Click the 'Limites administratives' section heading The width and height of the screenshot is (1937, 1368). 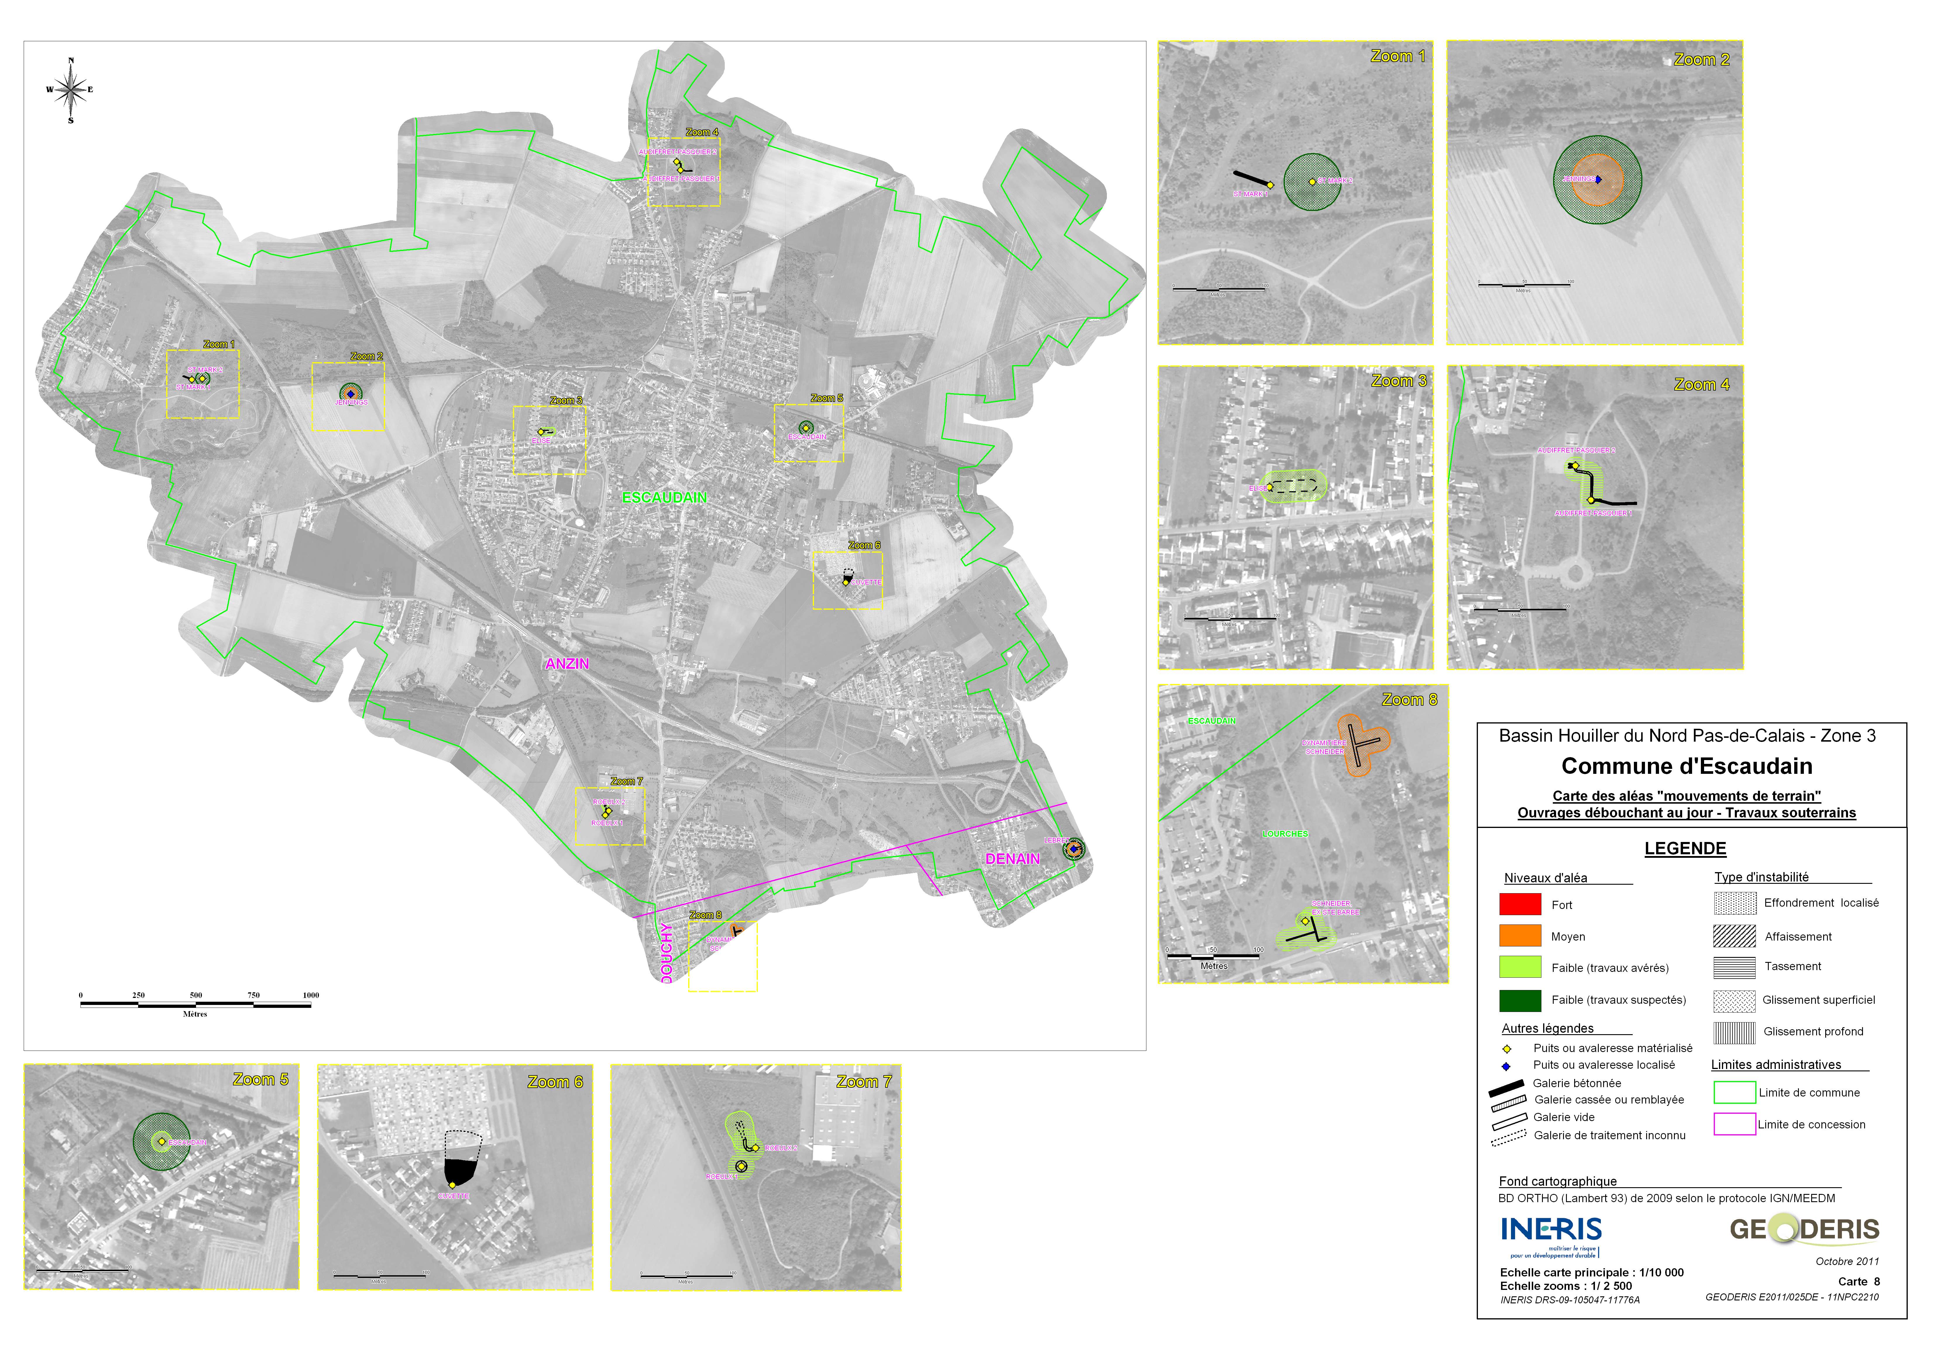pos(1776,1064)
